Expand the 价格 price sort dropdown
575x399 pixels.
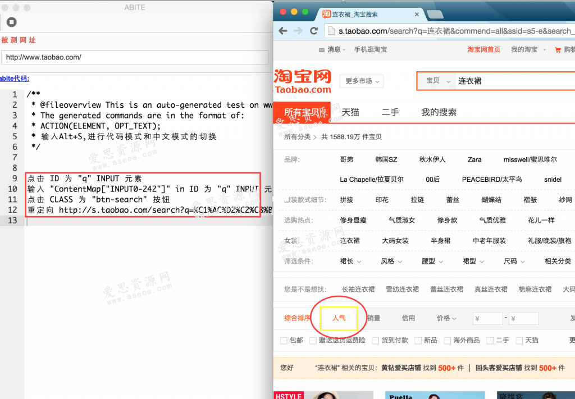pyautogui.click(x=446, y=318)
